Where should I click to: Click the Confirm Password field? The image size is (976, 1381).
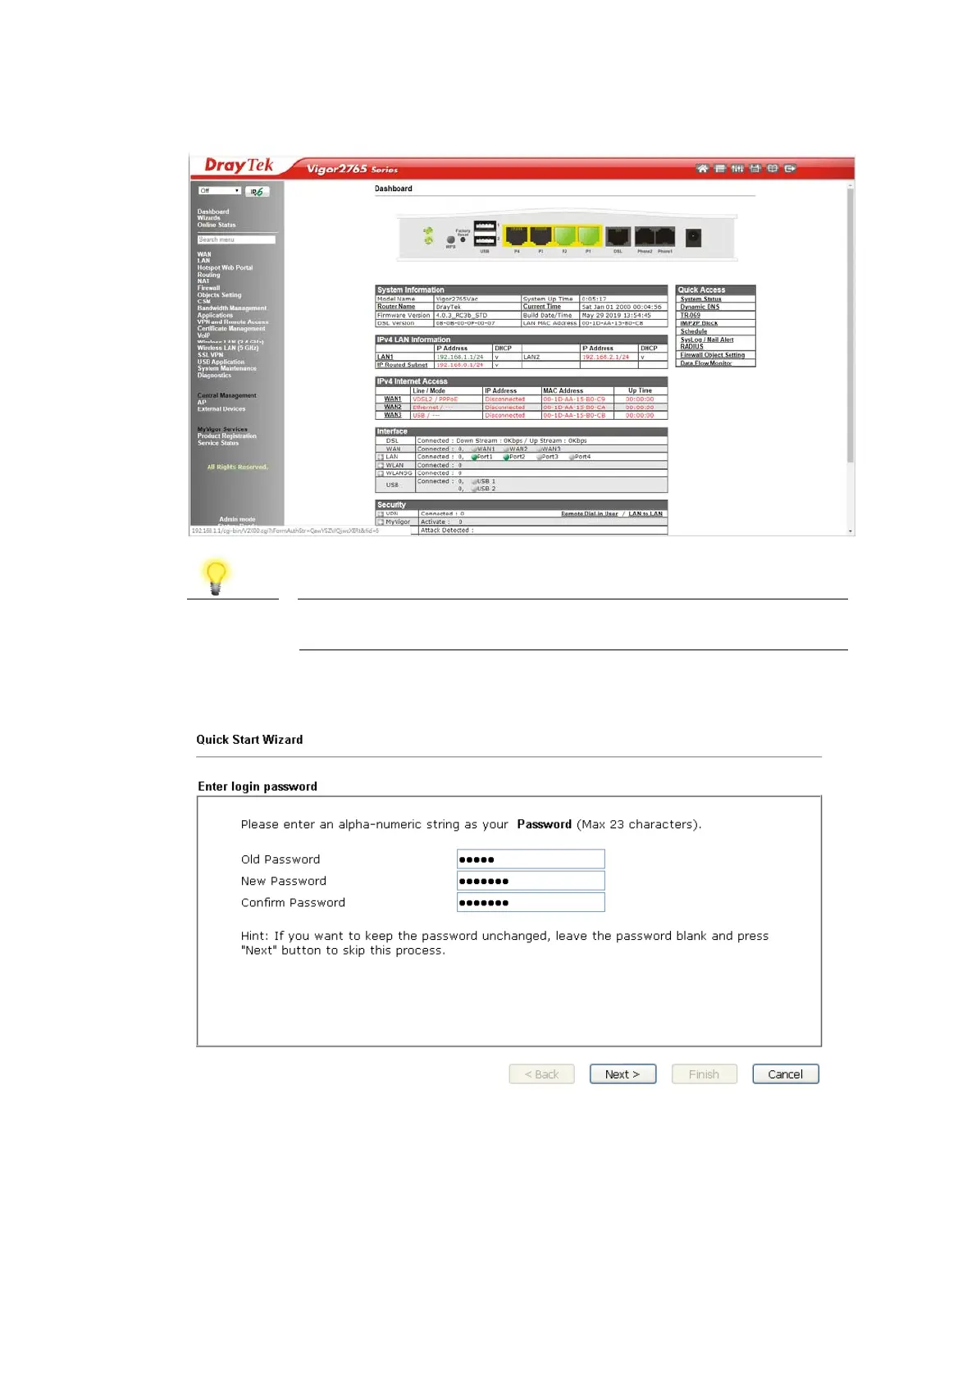tap(531, 902)
